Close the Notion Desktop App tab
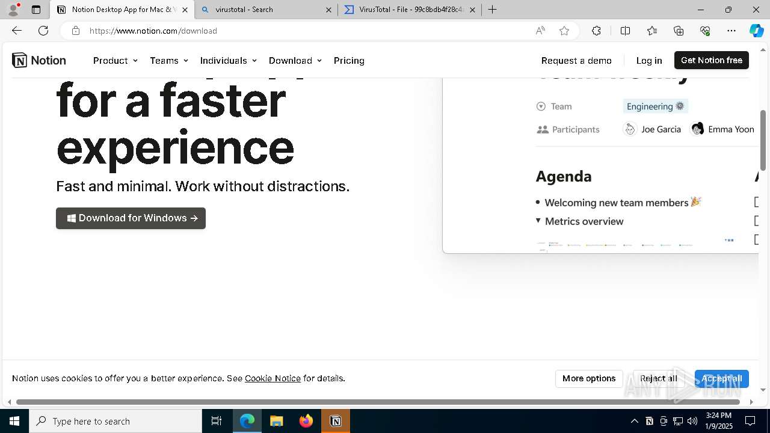The height and width of the screenshot is (433, 770). 185,10
